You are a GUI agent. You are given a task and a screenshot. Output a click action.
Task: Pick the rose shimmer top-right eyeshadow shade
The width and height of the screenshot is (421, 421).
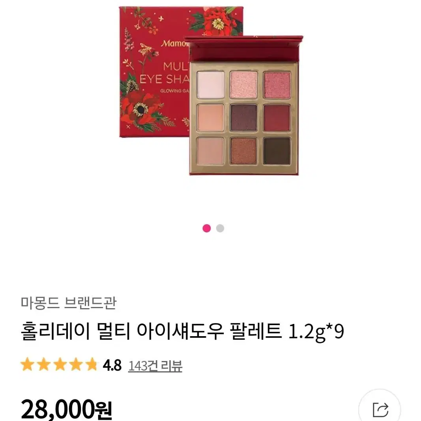(x=277, y=84)
